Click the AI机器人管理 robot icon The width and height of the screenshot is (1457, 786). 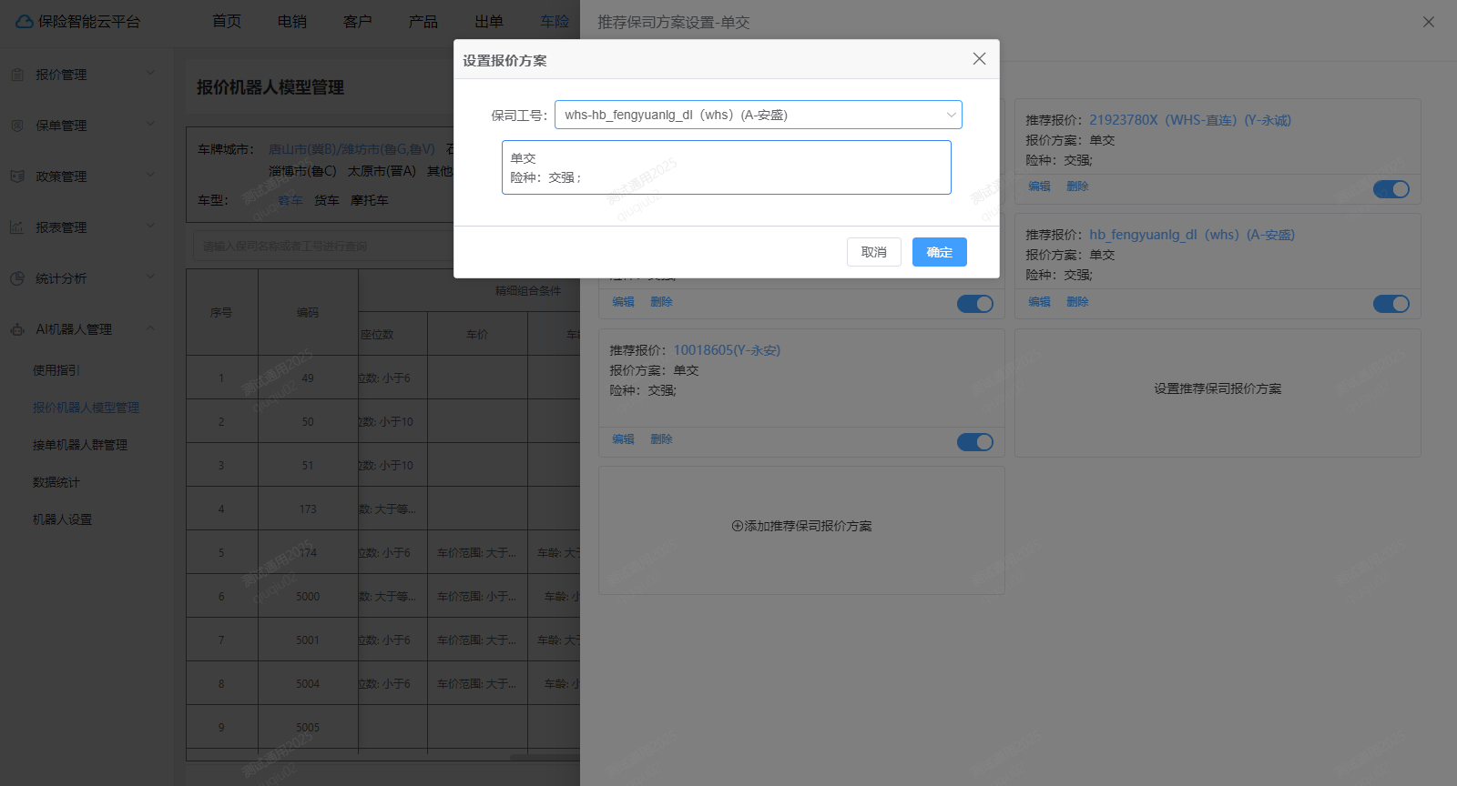[x=17, y=329]
